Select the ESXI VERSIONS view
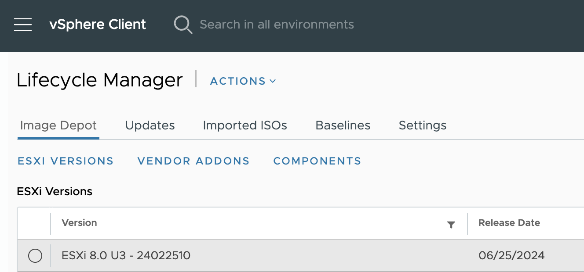The width and height of the screenshot is (584, 272). (x=65, y=161)
